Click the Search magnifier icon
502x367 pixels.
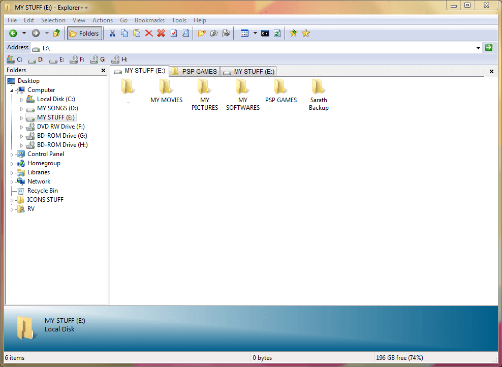tap(185, 33)
